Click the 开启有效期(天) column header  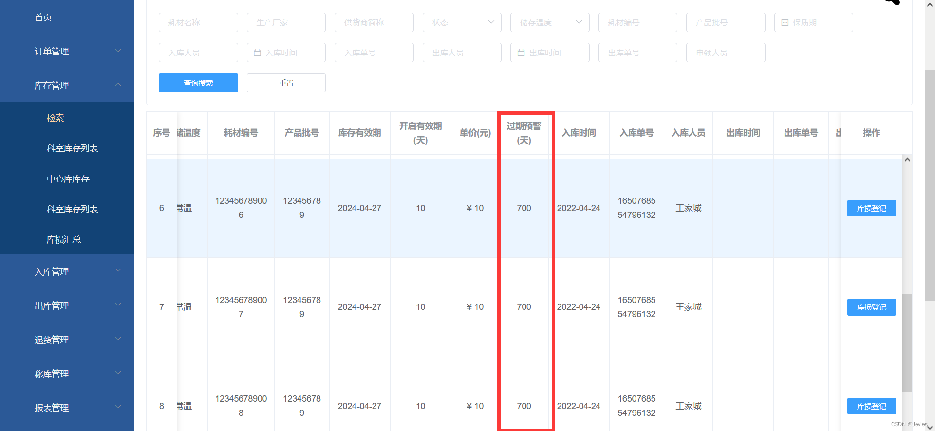[421, 133]
